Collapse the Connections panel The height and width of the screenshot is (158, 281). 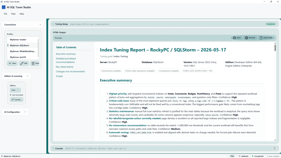pyautogui.click(x=40, y=25)
